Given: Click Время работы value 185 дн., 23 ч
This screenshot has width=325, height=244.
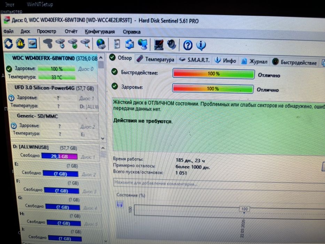Looking at the screenshot, I should click(190, 160).
